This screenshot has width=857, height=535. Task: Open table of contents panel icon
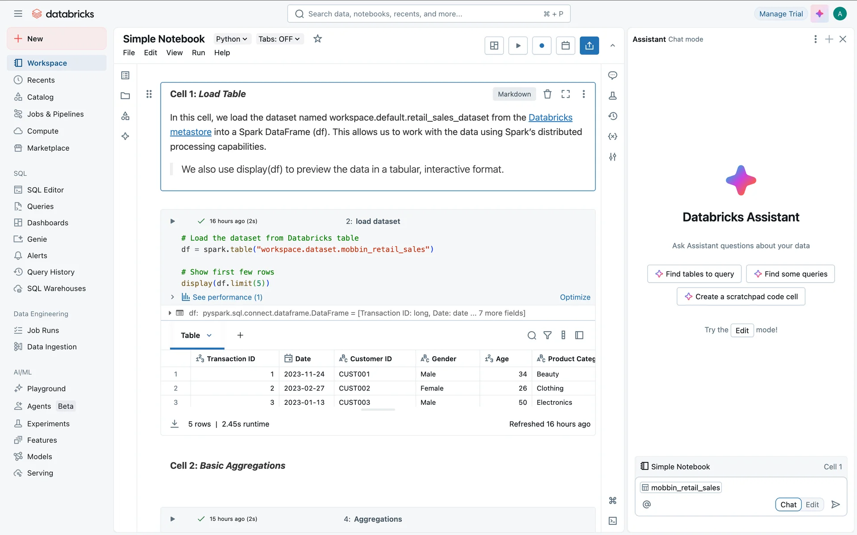pos(125,75)
